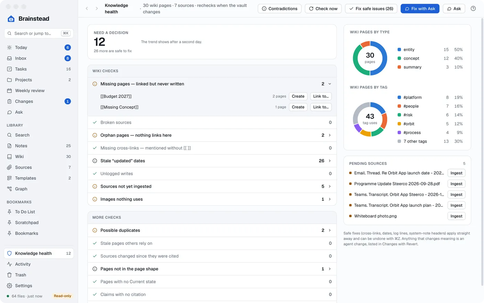Click the help question mark icon

[x=473, y=9]
